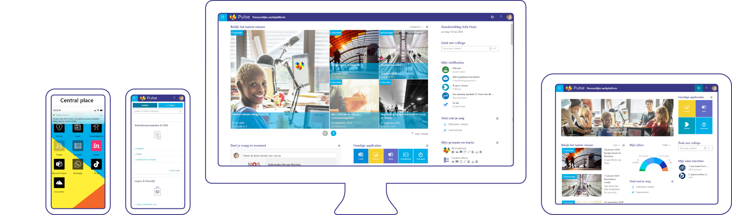Open the Documents cloud icon on phone
Screen dimensions: 732x215
(59, 183)
